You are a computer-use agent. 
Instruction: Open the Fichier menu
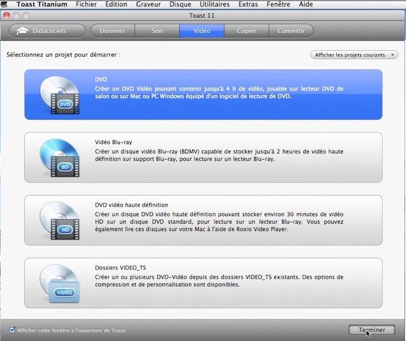(86, 4)
